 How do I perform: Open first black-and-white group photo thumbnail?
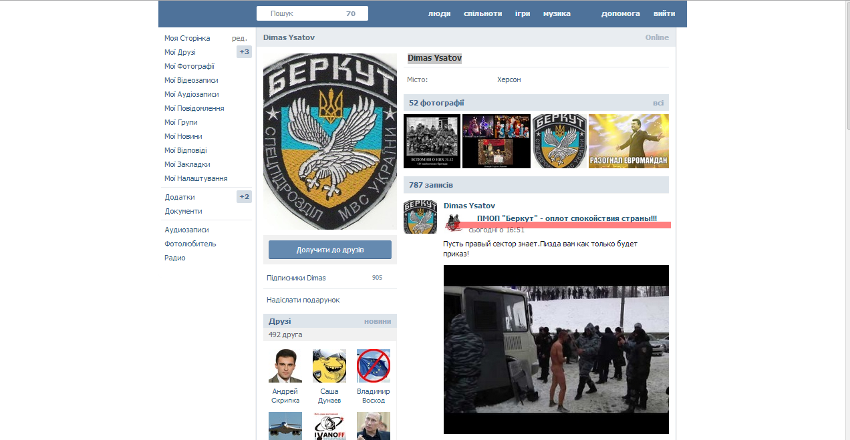tap(432, 141)
